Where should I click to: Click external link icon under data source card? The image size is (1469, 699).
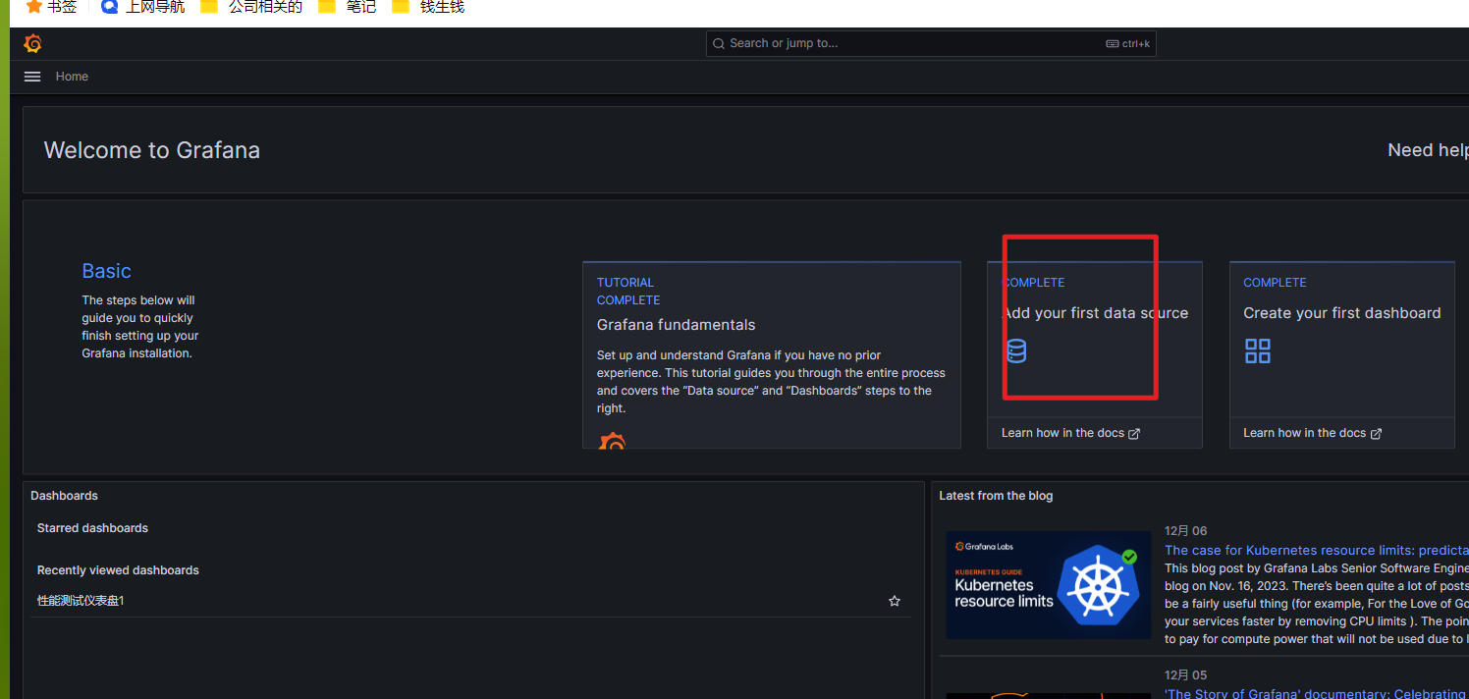pos(1134,434)
